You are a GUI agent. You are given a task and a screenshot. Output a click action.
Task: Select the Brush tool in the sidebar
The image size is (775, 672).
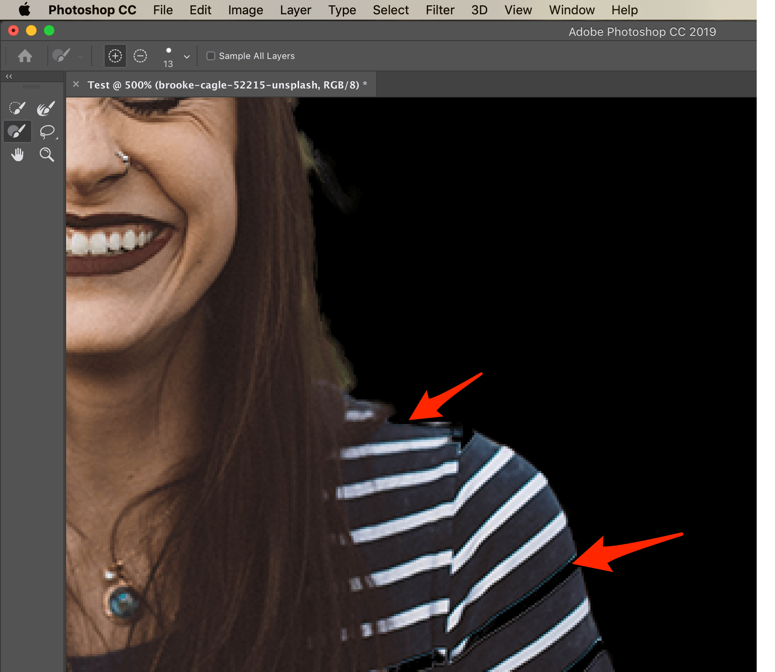[x=17, y=131]
